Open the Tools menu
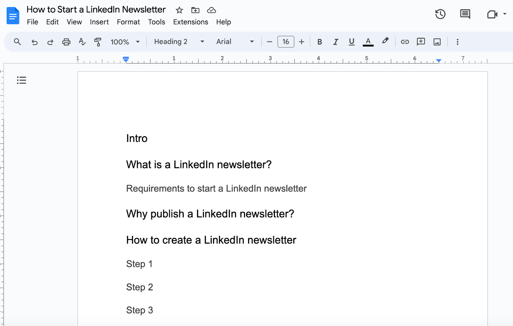Image resolution: width=513 pixels, height=326 pixels. [x=156, y=22]
